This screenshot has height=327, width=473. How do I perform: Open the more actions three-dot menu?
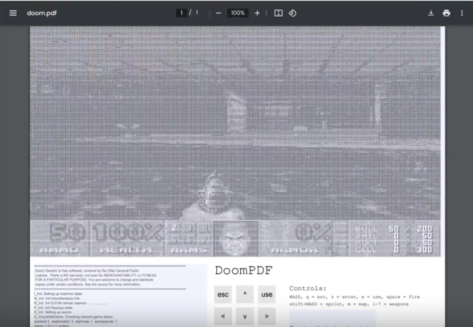pos(462,13)
